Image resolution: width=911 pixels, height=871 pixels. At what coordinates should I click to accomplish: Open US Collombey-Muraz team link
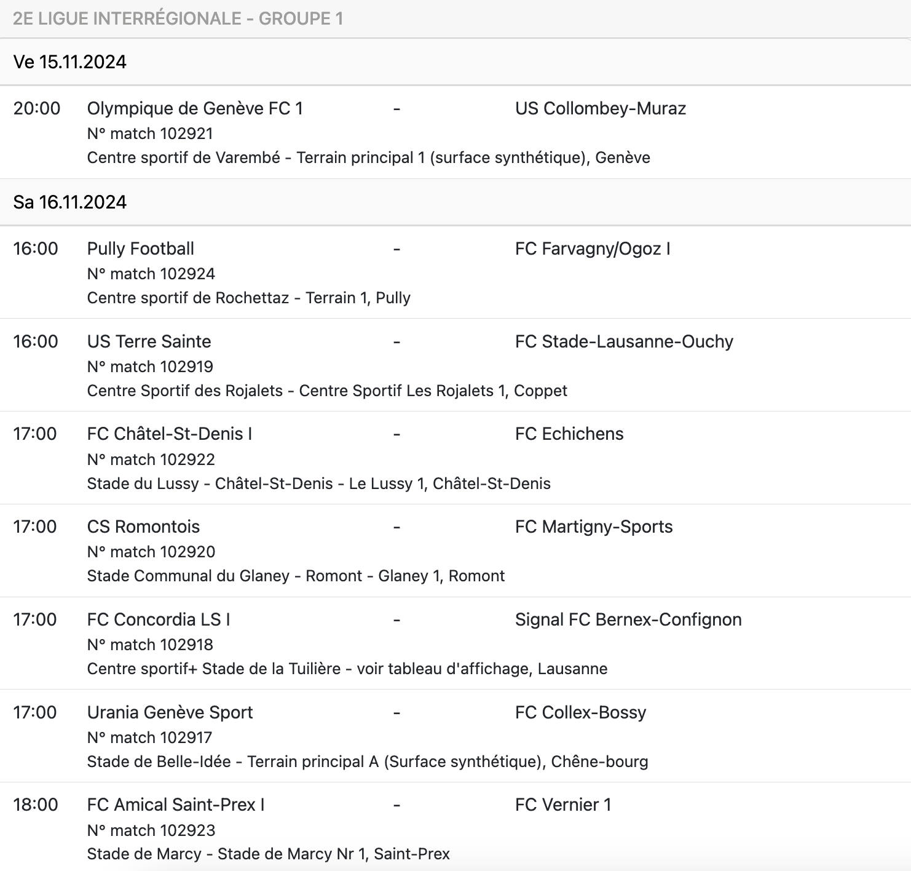pyautogui.click(x=600, y=109)
